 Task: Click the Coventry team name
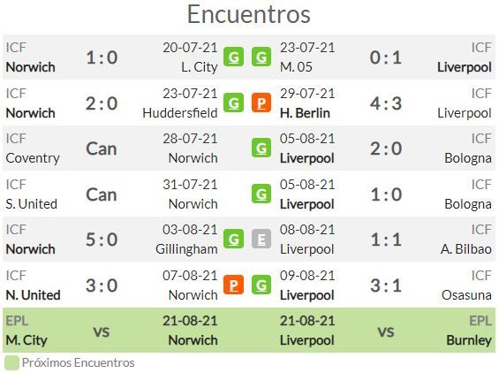[33, 158]
